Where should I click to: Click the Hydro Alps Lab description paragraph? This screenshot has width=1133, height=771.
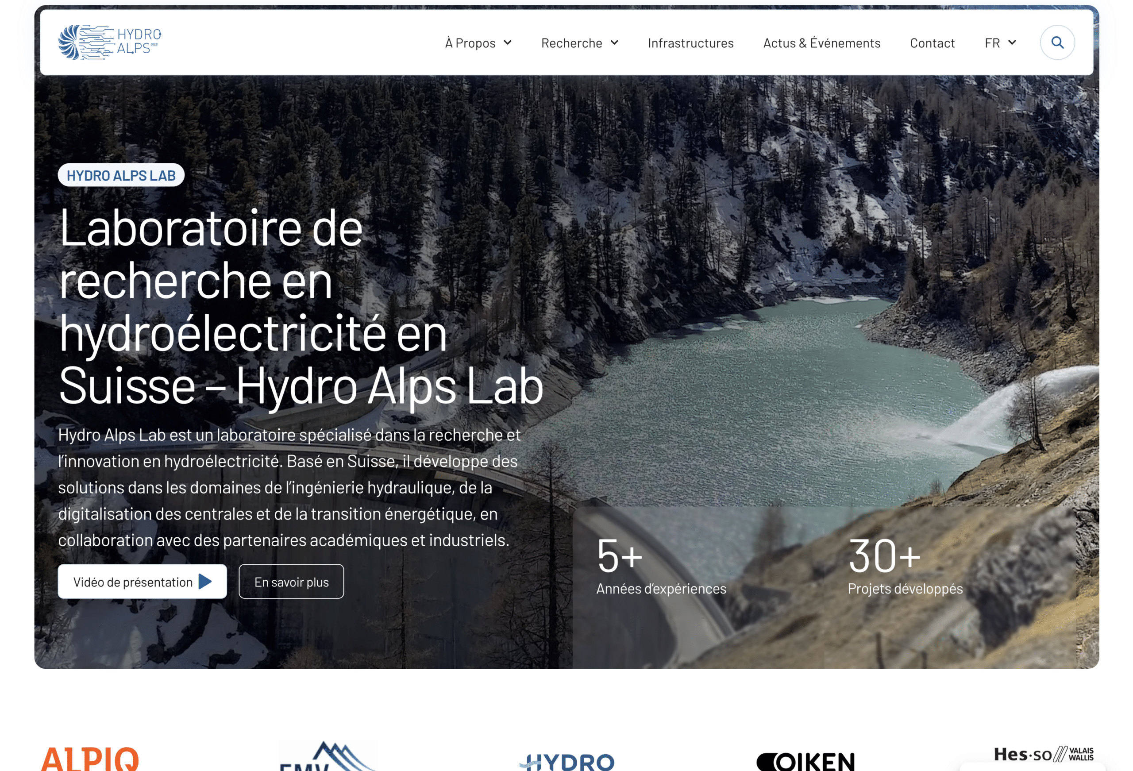[289, 487]
